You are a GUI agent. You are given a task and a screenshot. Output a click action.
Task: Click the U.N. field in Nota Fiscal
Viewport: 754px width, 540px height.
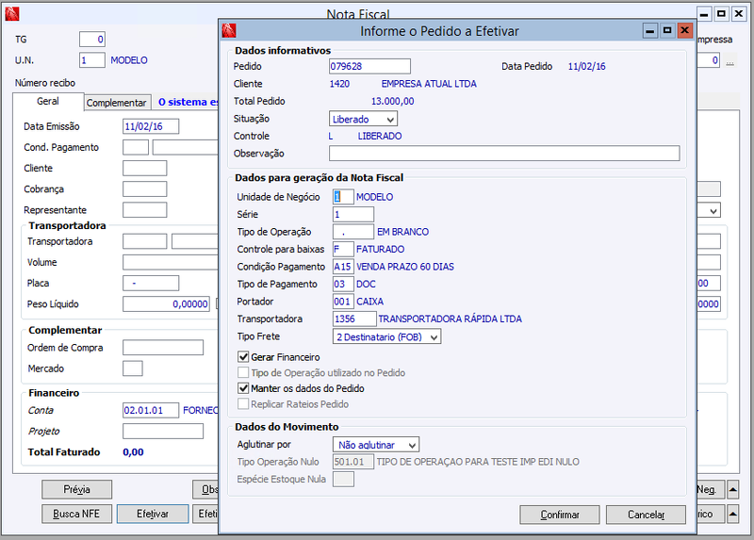click(92, 60)
